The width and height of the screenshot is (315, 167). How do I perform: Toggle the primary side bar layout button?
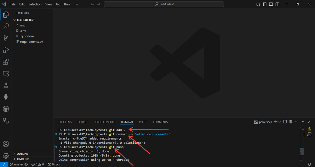[264, 4]
